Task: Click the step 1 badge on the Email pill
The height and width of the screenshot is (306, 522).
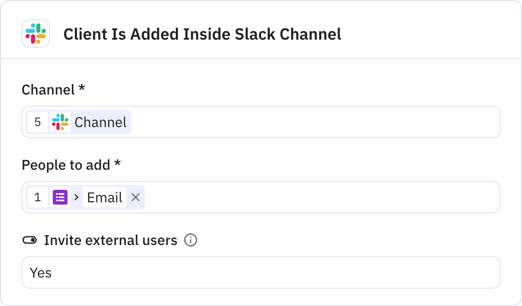Action: (38, 197)
